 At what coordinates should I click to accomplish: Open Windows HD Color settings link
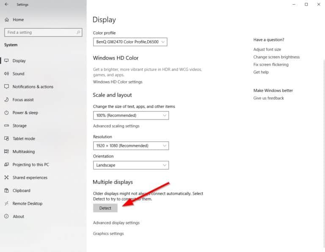(x=118, y=82)
